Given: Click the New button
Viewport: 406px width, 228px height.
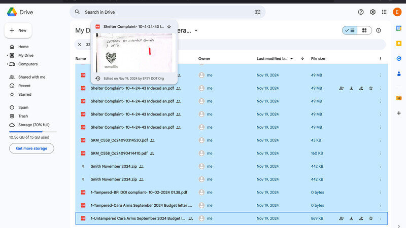Looking at the screenshot, I should click(18, 30).
